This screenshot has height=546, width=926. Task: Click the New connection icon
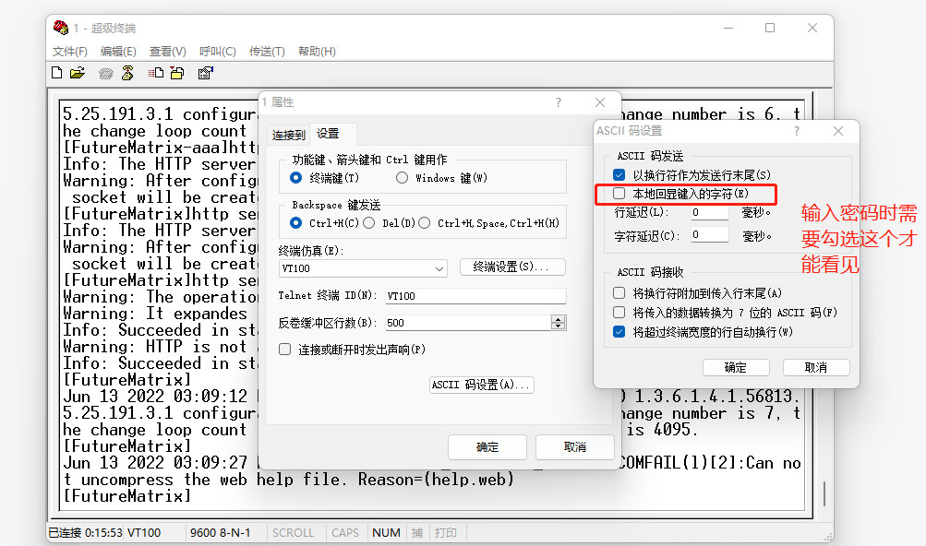click(56, 73)
